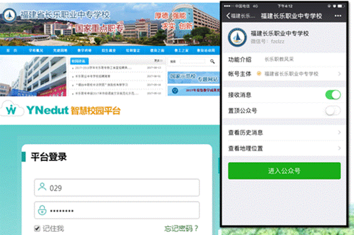Enable the 置顶公众号 switch
Image resolution: width=354 pixels, height=235 pixels.
[x=333, y=110]
